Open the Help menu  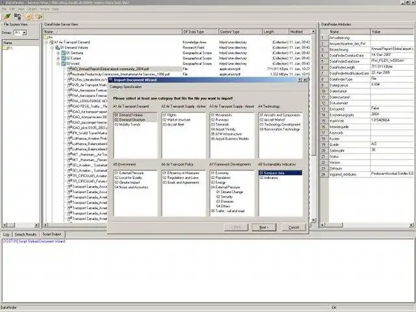pos(55,9)
